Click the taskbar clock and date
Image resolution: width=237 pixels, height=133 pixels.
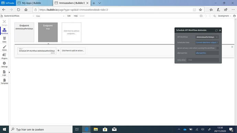pyautogui.click(x=220, y=129)
